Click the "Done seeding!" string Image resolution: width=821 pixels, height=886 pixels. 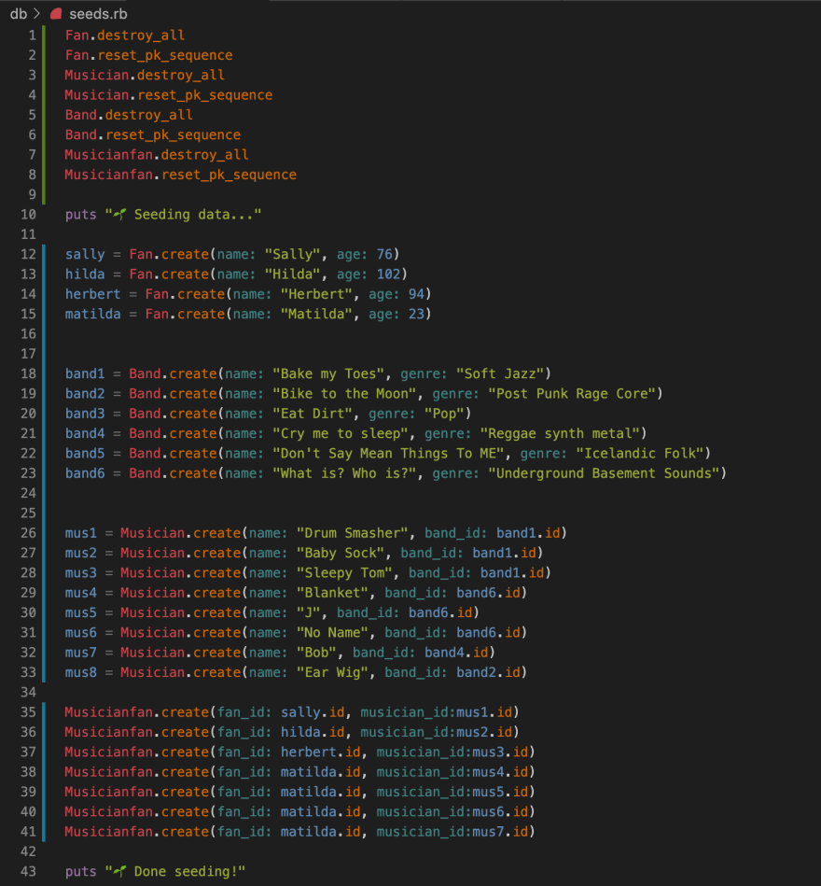tap(175, 871)
